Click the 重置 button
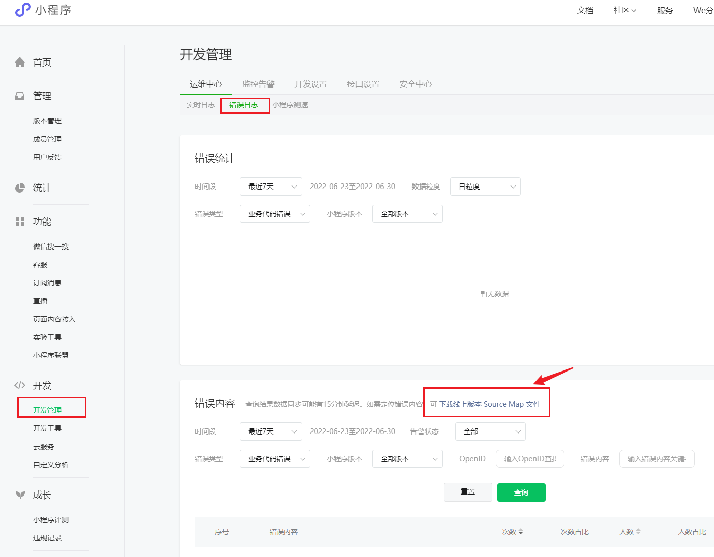 tap(468, 492)
